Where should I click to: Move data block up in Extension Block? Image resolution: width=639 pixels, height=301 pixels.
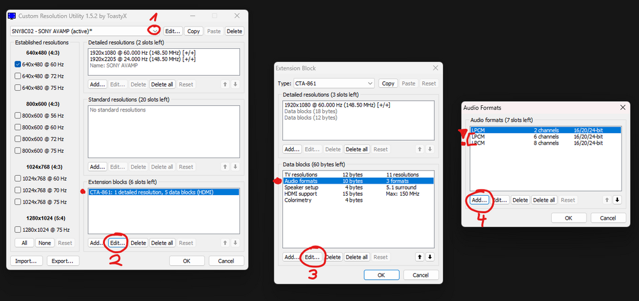pyautogui.click(x=419, y=258)
